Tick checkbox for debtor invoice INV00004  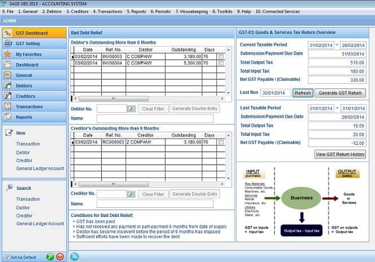[x=221, y=63]
